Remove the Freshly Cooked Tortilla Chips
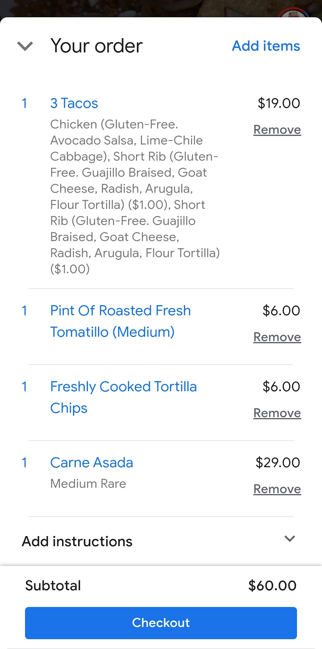The image size is (322, 649). point(277,413)
